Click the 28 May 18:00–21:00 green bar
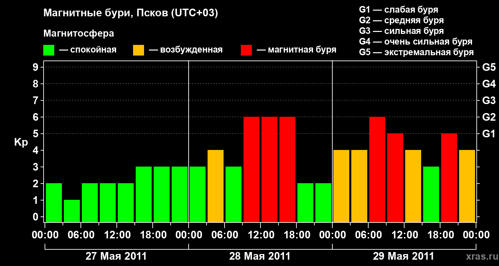This screenshot has height=266, width=499. tap(305, 202)
